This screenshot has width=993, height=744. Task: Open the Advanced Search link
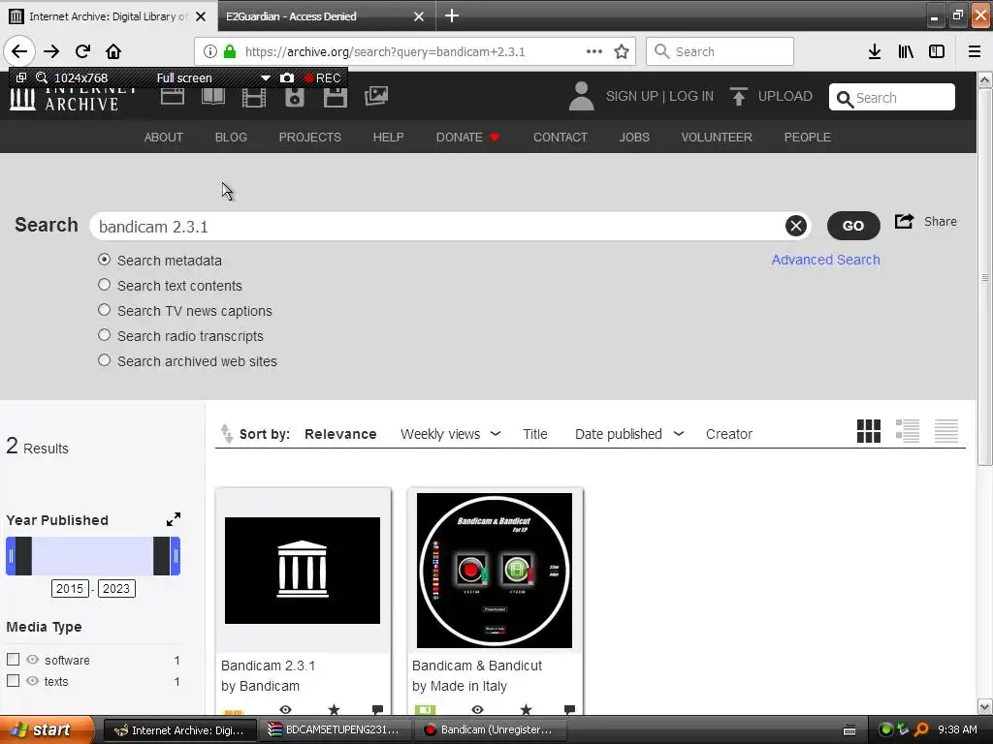825,260
